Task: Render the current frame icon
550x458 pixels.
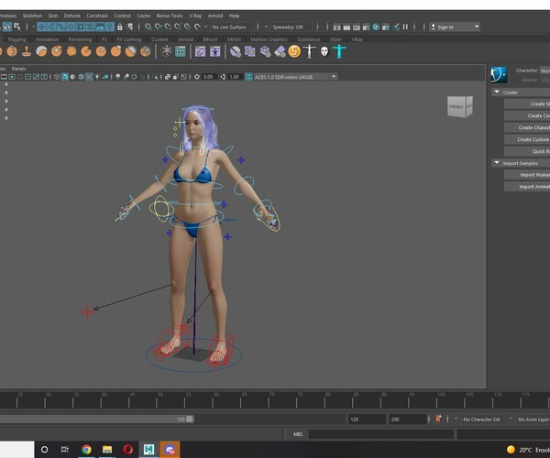Action: tap(346, 27)
